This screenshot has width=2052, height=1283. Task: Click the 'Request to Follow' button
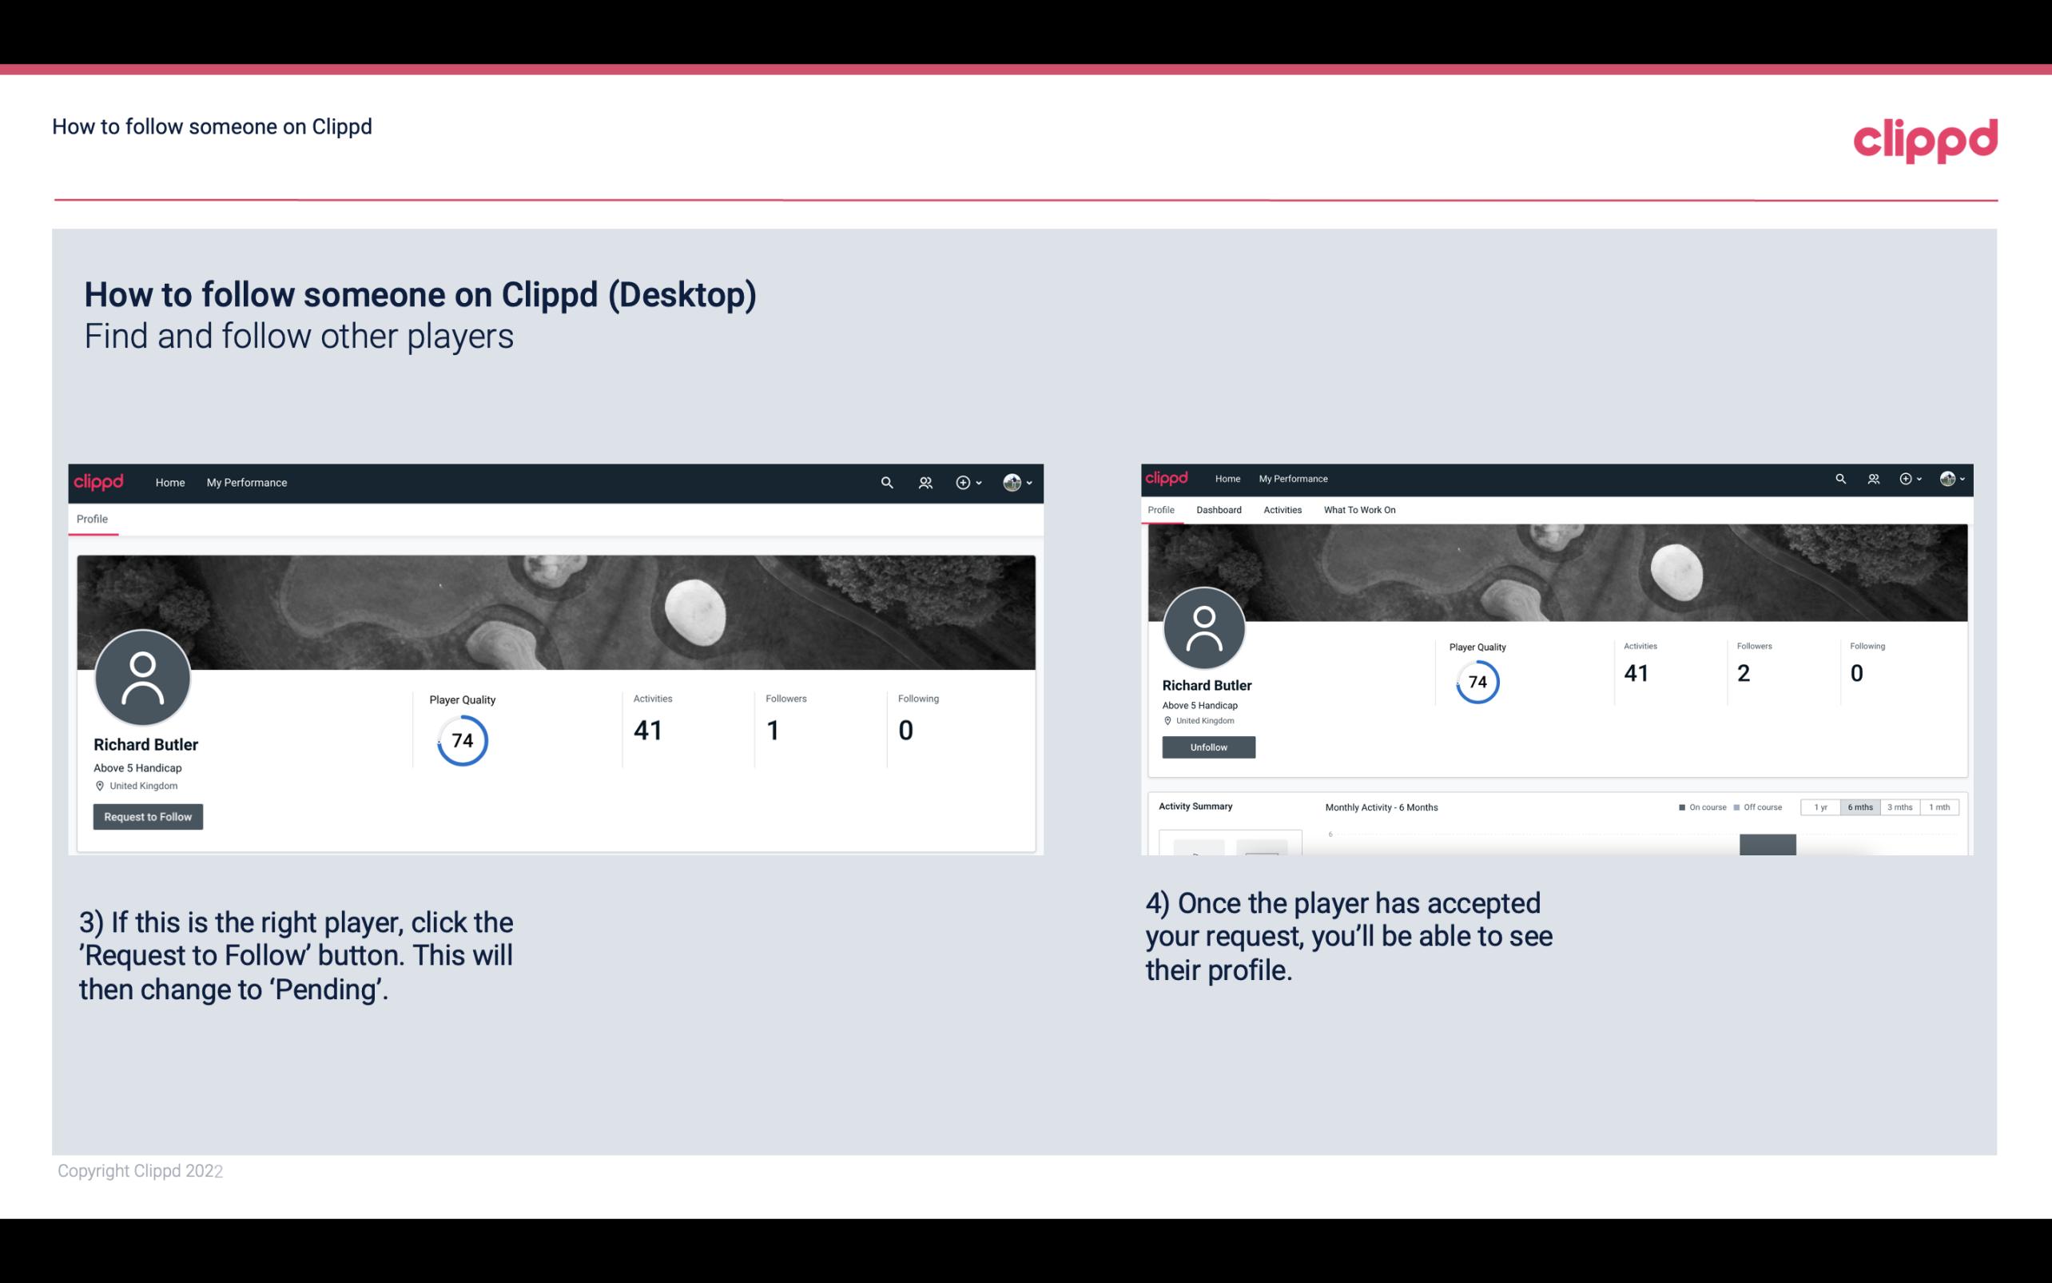[148, 816]
